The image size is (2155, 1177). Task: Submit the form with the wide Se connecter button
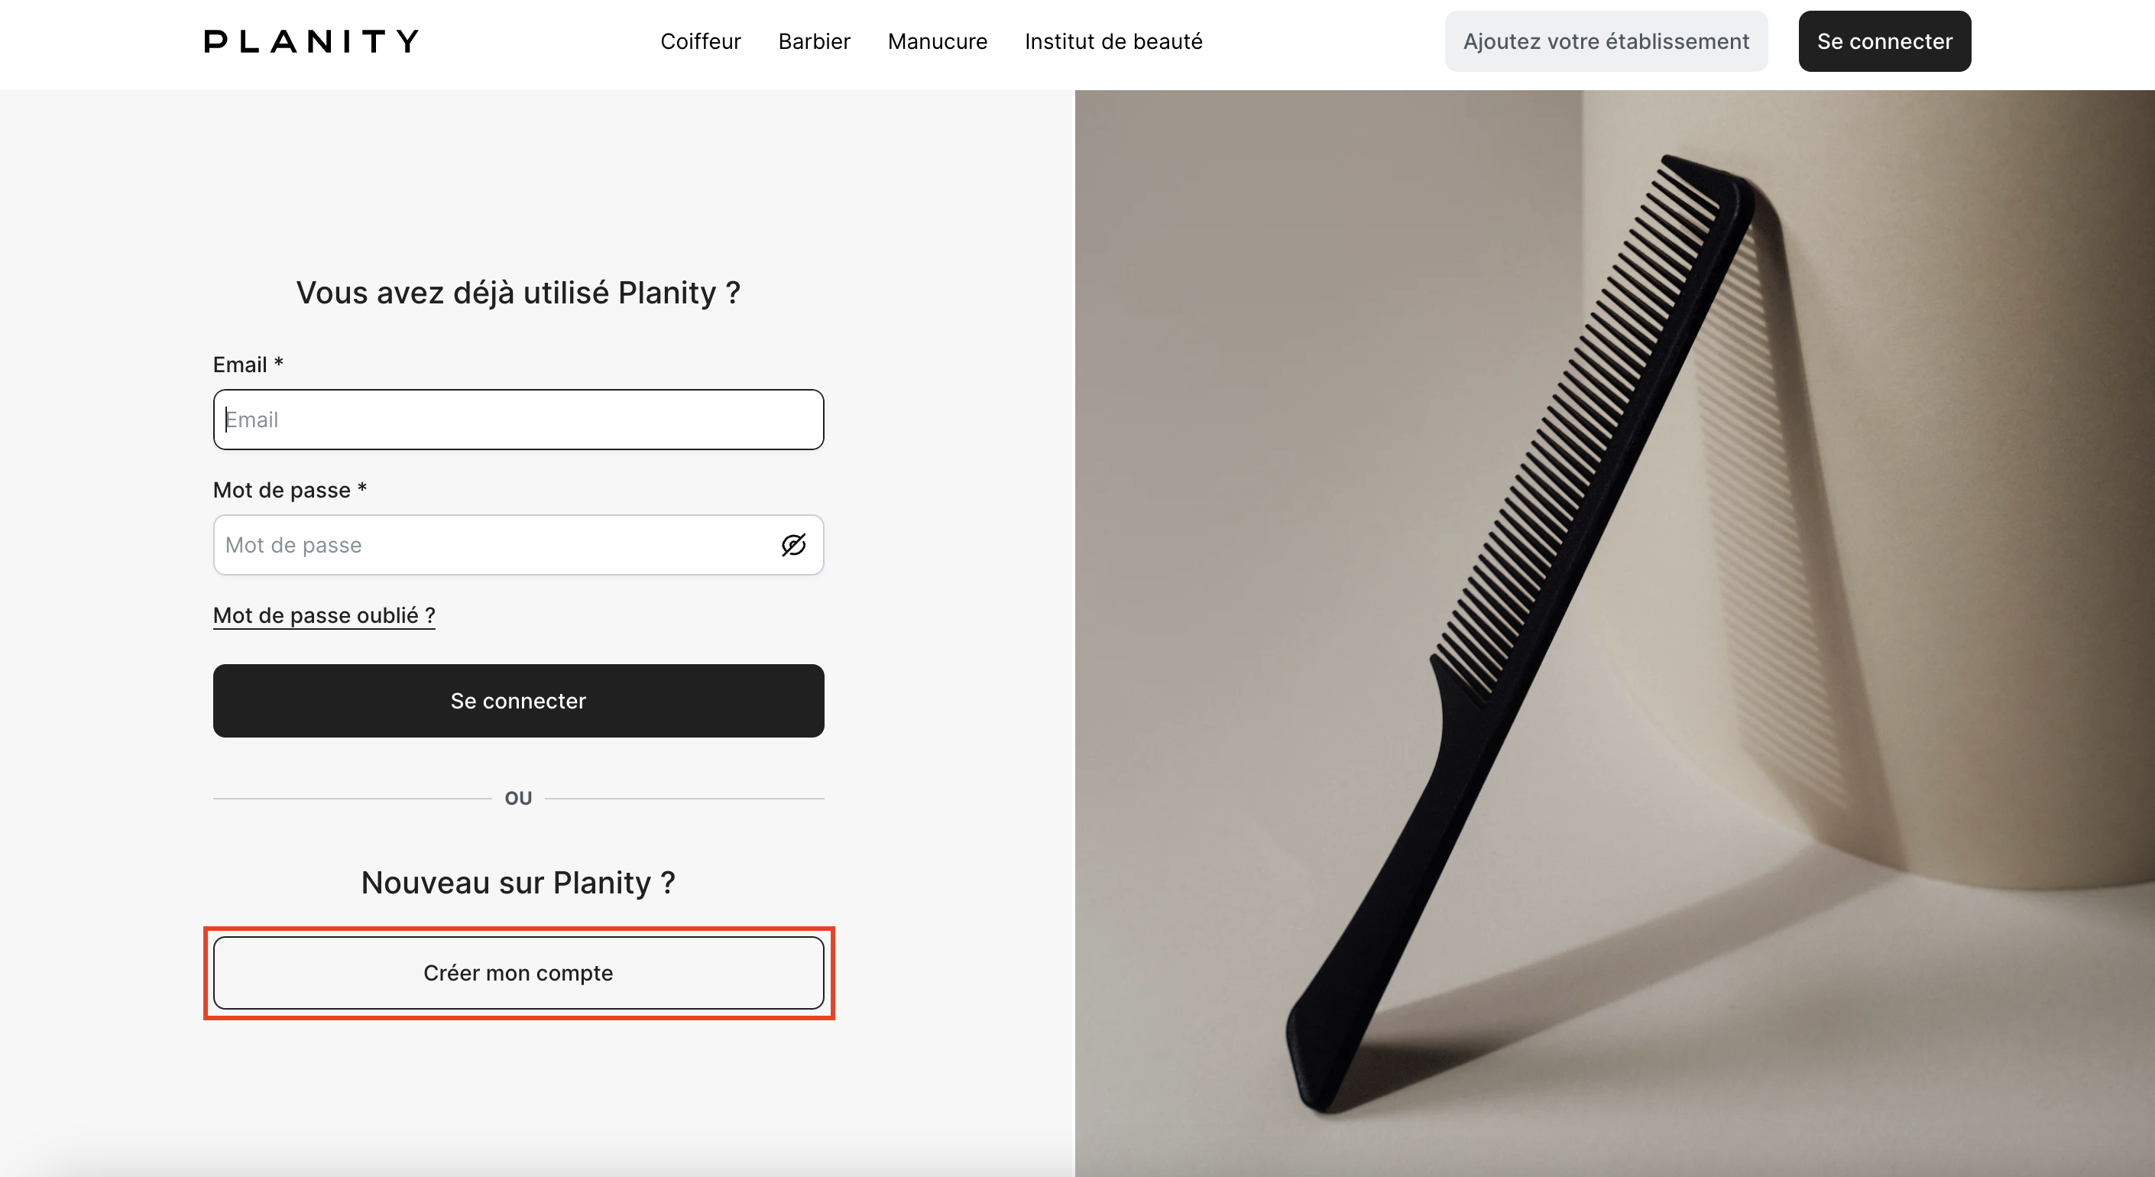pos(519,700)
